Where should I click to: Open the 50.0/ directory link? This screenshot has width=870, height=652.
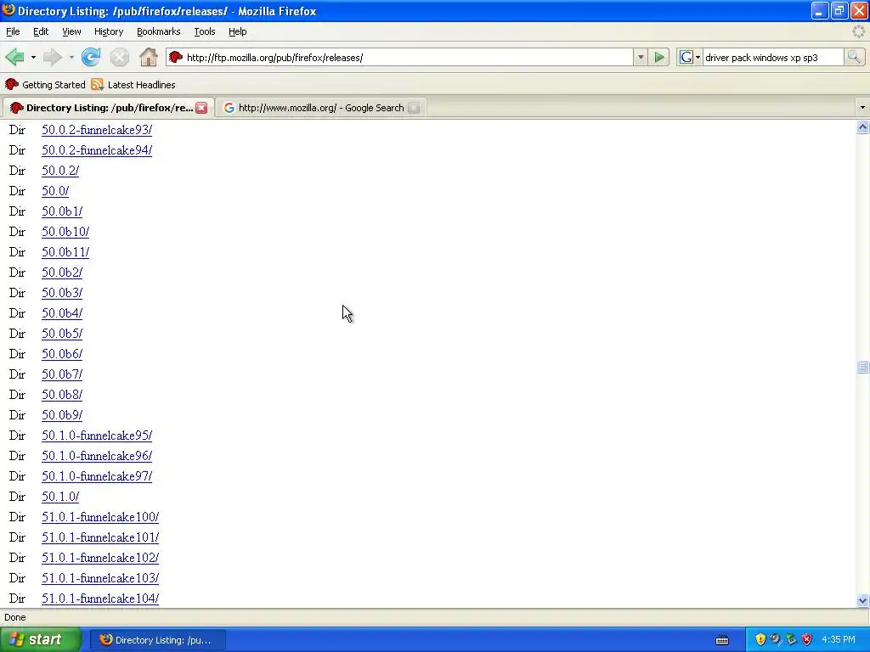coord(55,191)
